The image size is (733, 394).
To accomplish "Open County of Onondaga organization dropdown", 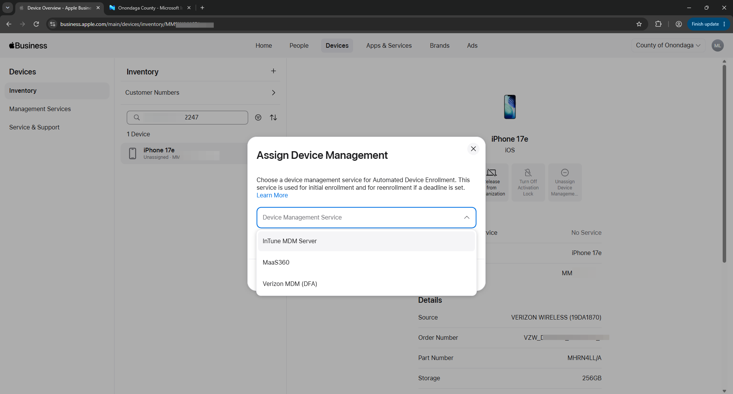I will [x=668, y=45].
